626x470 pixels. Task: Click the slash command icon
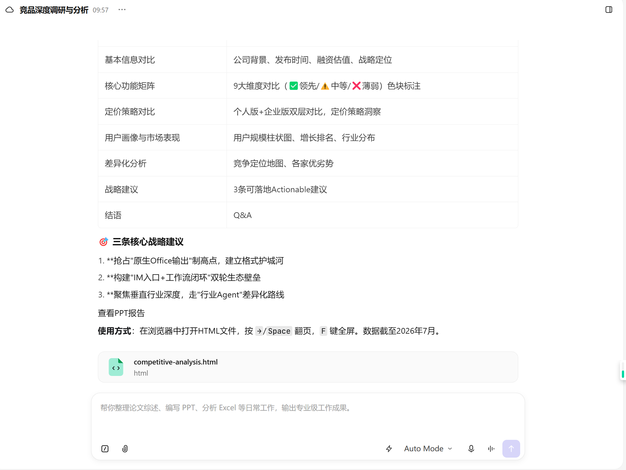pos(105,449)
